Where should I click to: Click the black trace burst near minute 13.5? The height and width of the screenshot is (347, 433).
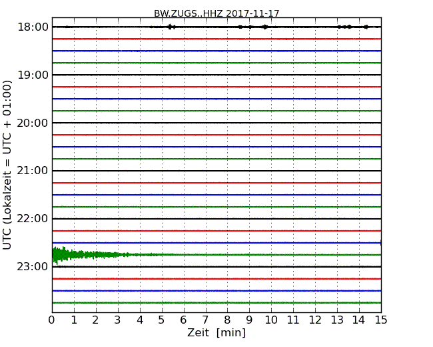349,27
